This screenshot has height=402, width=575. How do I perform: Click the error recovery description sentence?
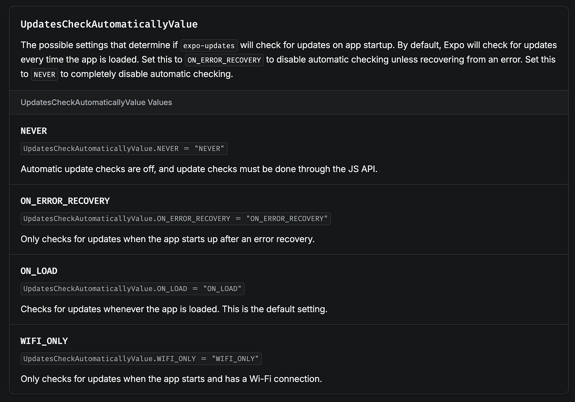click(168, 239)
